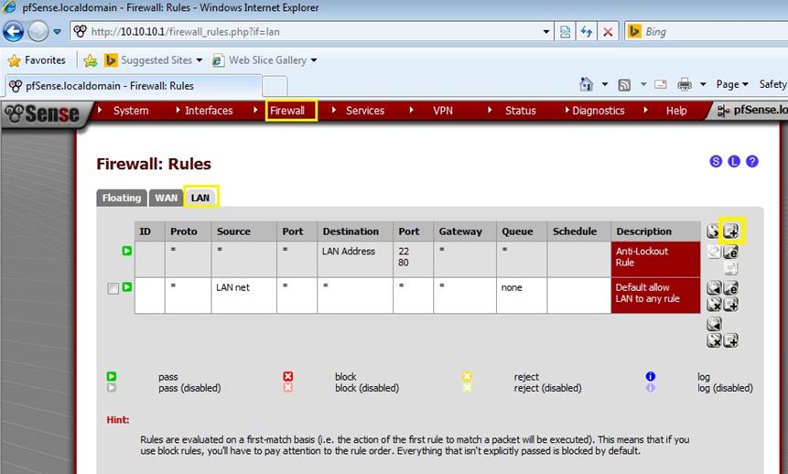
Task: Refresh the page with the refresh icon
Action: click(586, 32)
